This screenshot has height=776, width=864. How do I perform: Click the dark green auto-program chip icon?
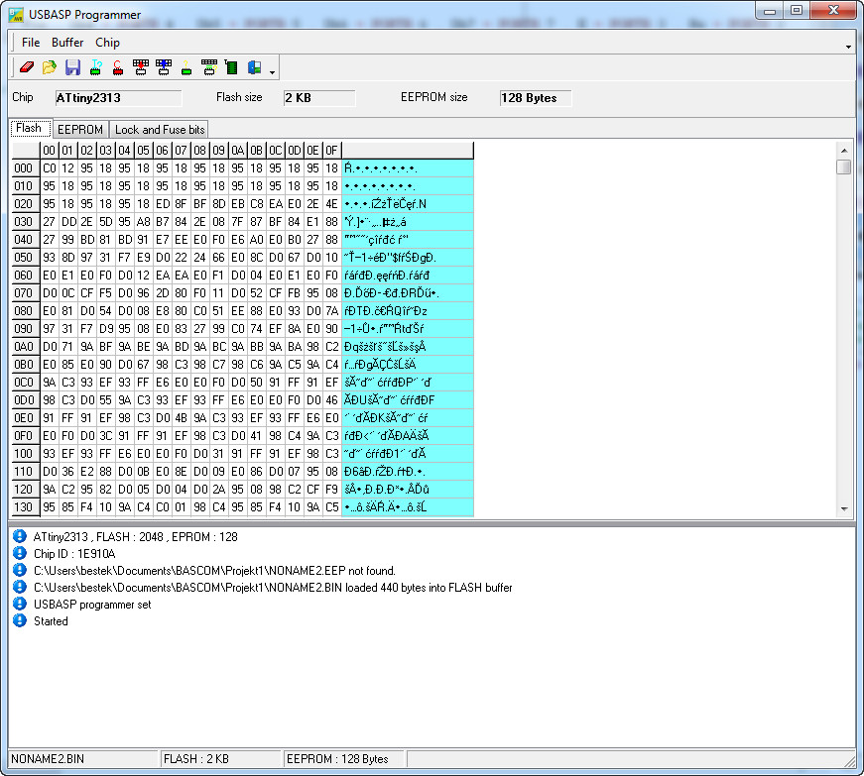coord(231,67)
